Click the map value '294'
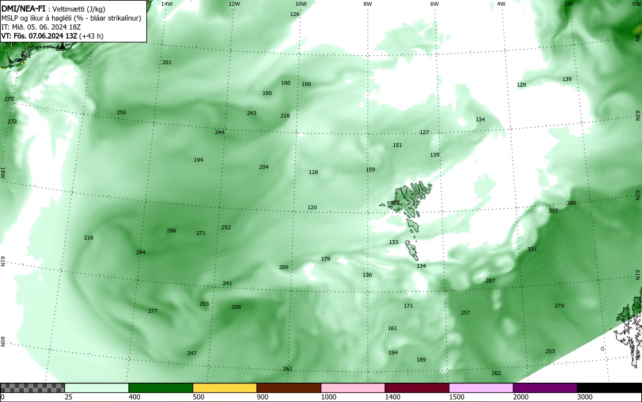This screenshot has width=642, height=402. [x=141, y=252]
